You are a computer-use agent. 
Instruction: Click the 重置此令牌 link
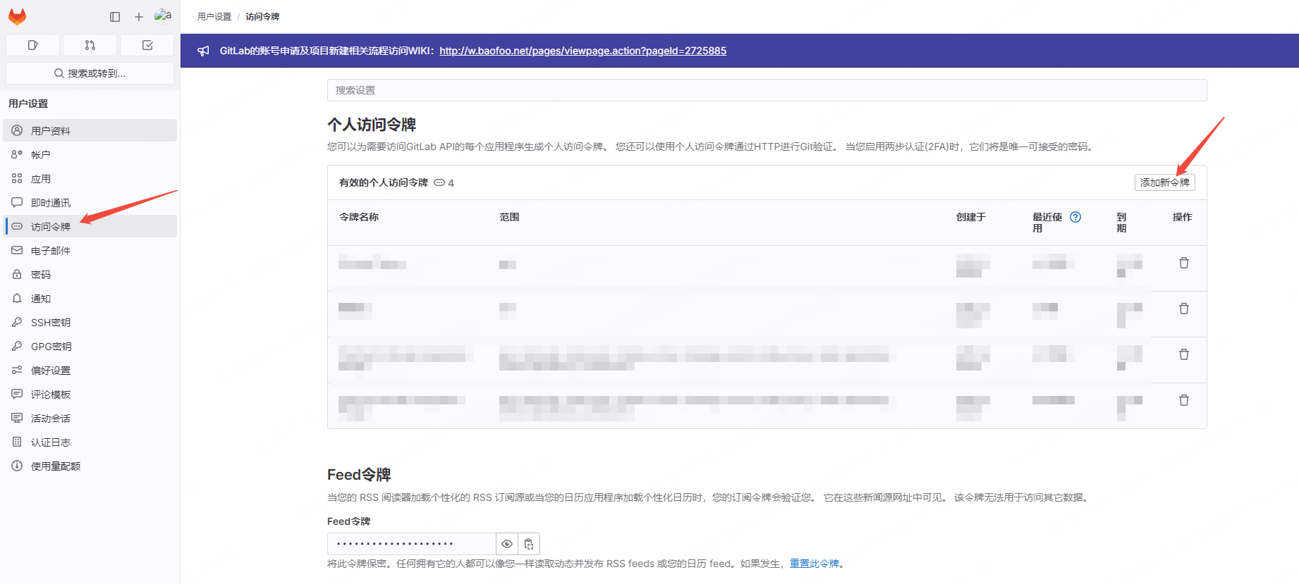(814, 564)
